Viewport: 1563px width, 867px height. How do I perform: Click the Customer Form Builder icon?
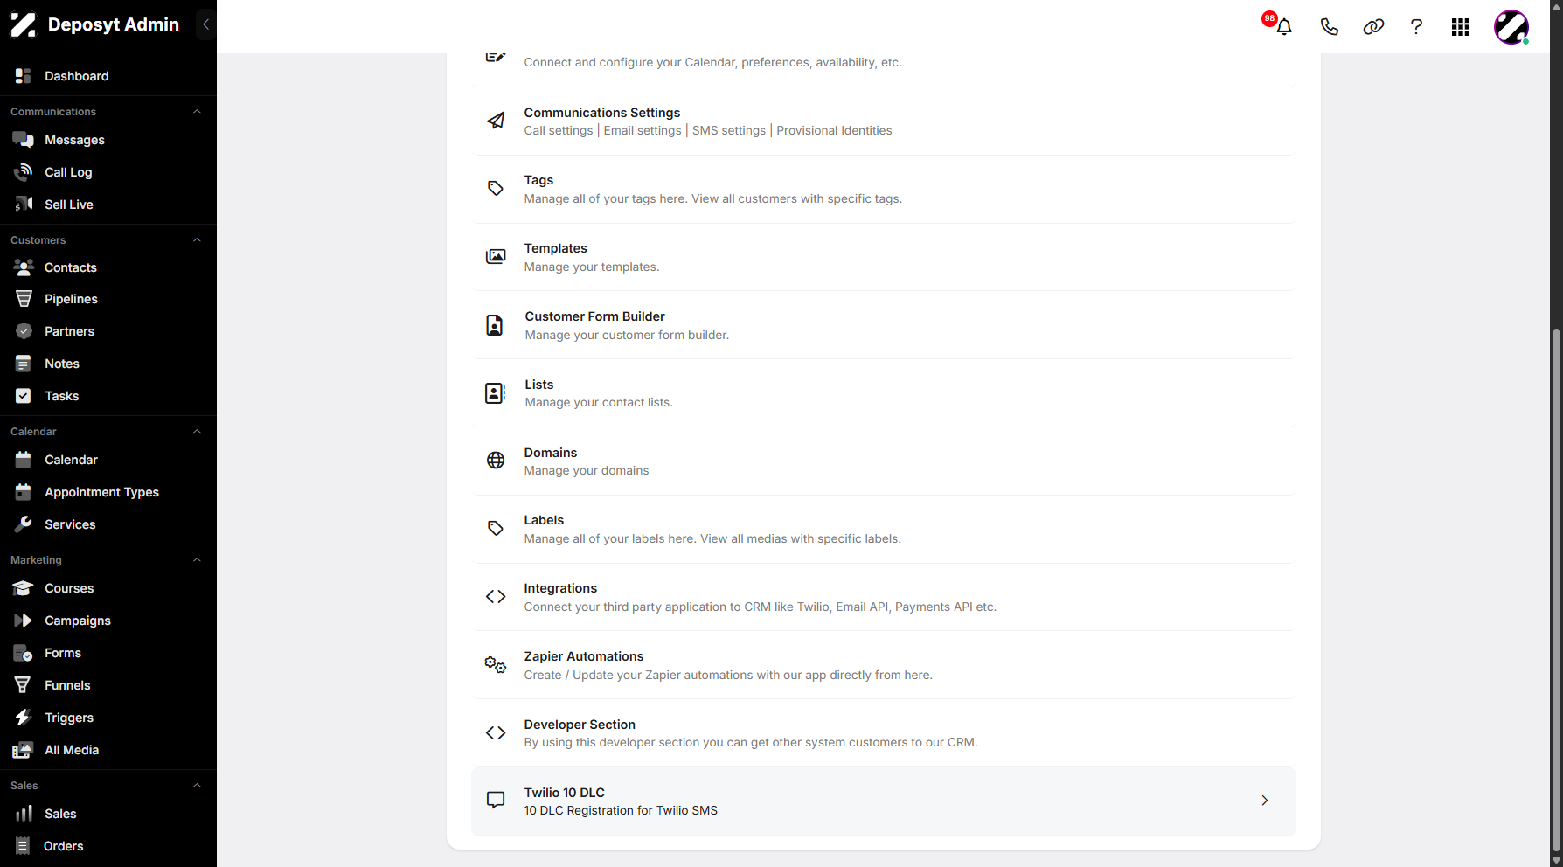tap(495, 325)
